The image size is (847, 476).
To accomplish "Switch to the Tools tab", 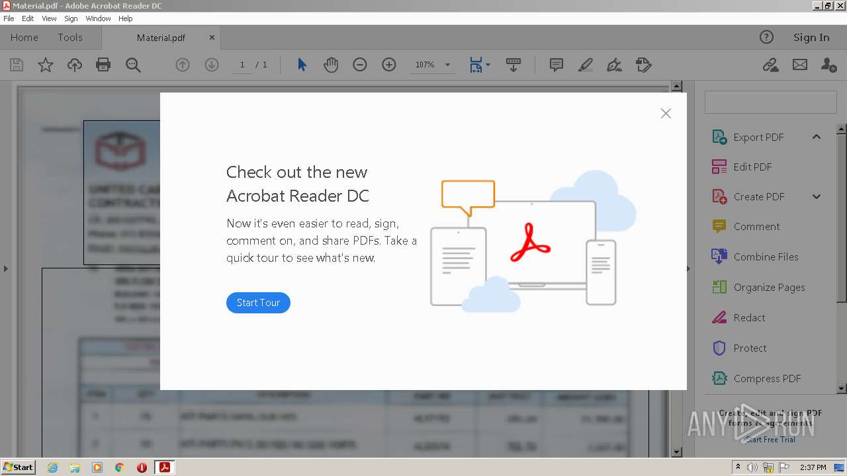I will coord(70,38).
